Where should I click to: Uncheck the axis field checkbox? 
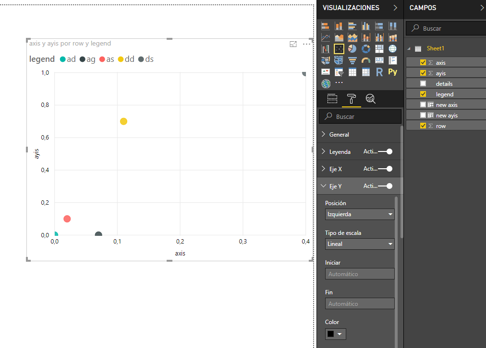click(x=423, y=62)
